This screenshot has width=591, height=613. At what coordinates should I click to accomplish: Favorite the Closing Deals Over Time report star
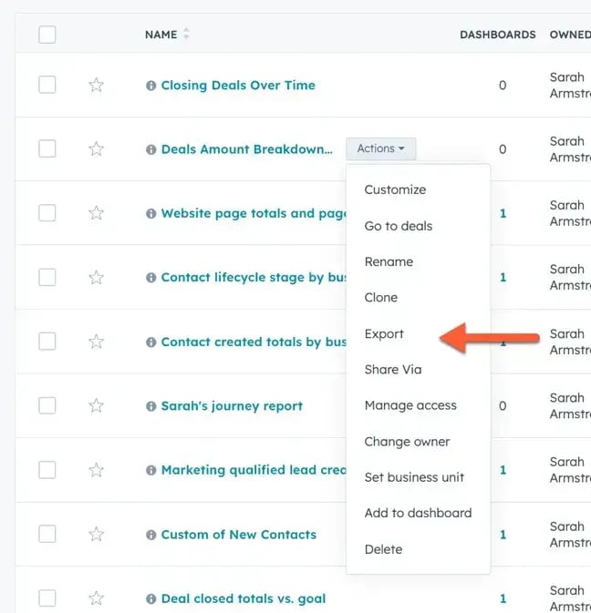96,85
